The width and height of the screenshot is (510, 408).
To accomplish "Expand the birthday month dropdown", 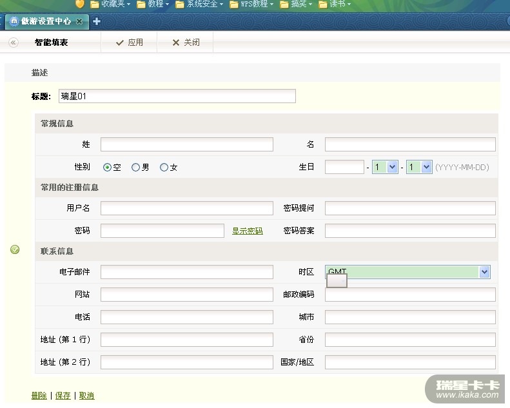I will [x=392, y=167].
